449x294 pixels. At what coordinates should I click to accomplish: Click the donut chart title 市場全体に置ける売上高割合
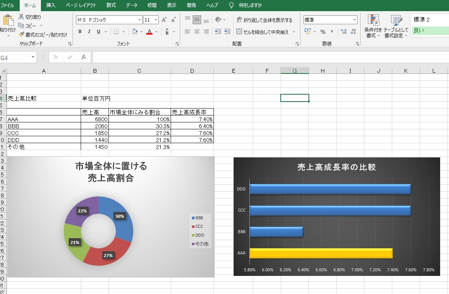tap(111, 172)
